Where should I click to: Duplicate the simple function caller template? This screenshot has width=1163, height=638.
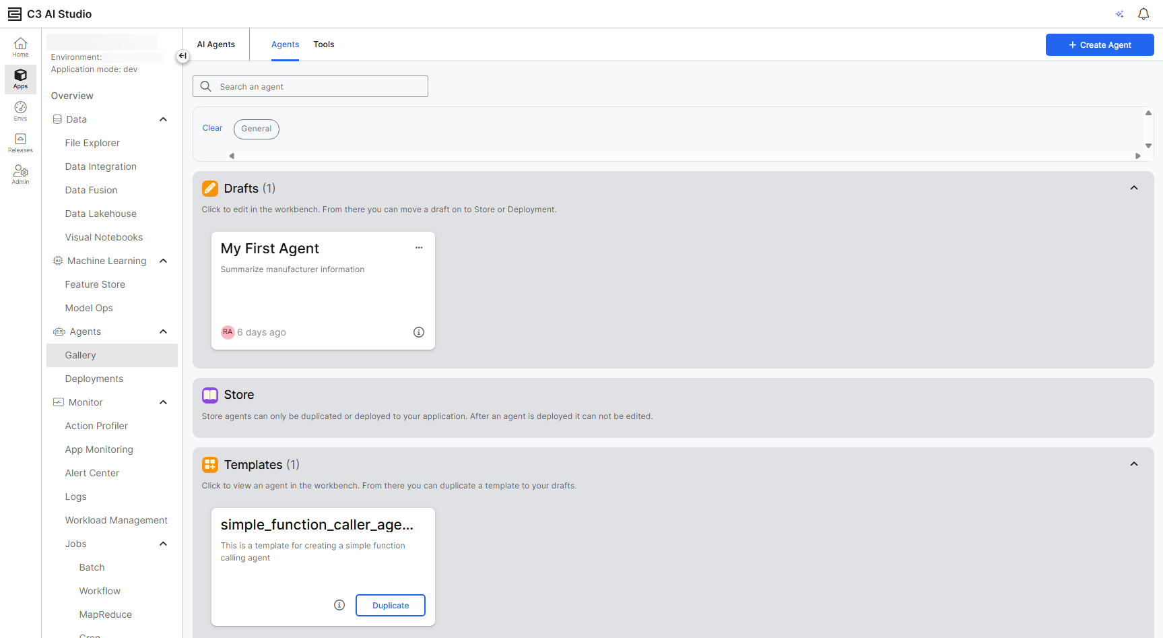[390, 605]
